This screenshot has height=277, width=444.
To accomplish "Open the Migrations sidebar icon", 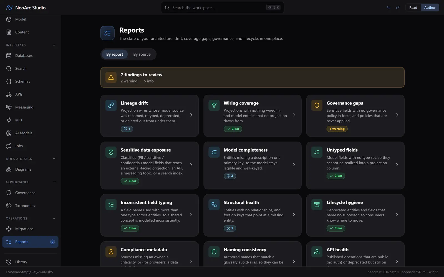I will pos(9,229).
